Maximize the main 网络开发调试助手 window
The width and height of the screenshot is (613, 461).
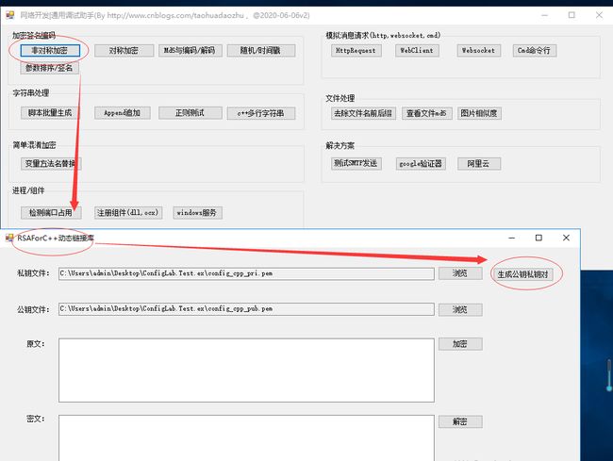point(572,15)
